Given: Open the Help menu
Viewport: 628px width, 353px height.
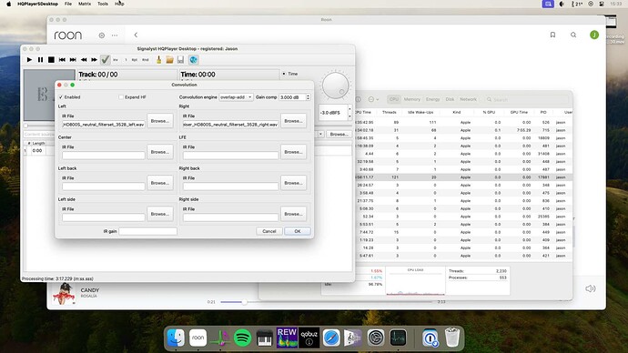Looking at the screenshot, I should pos(119,4).
